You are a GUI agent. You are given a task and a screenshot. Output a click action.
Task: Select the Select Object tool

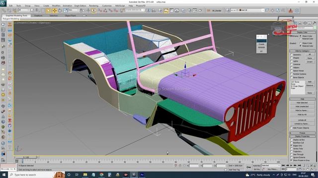point(32,10)
